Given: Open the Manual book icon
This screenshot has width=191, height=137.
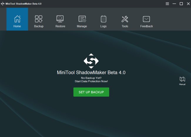Looking at the screenshot, I should point(182,81).
